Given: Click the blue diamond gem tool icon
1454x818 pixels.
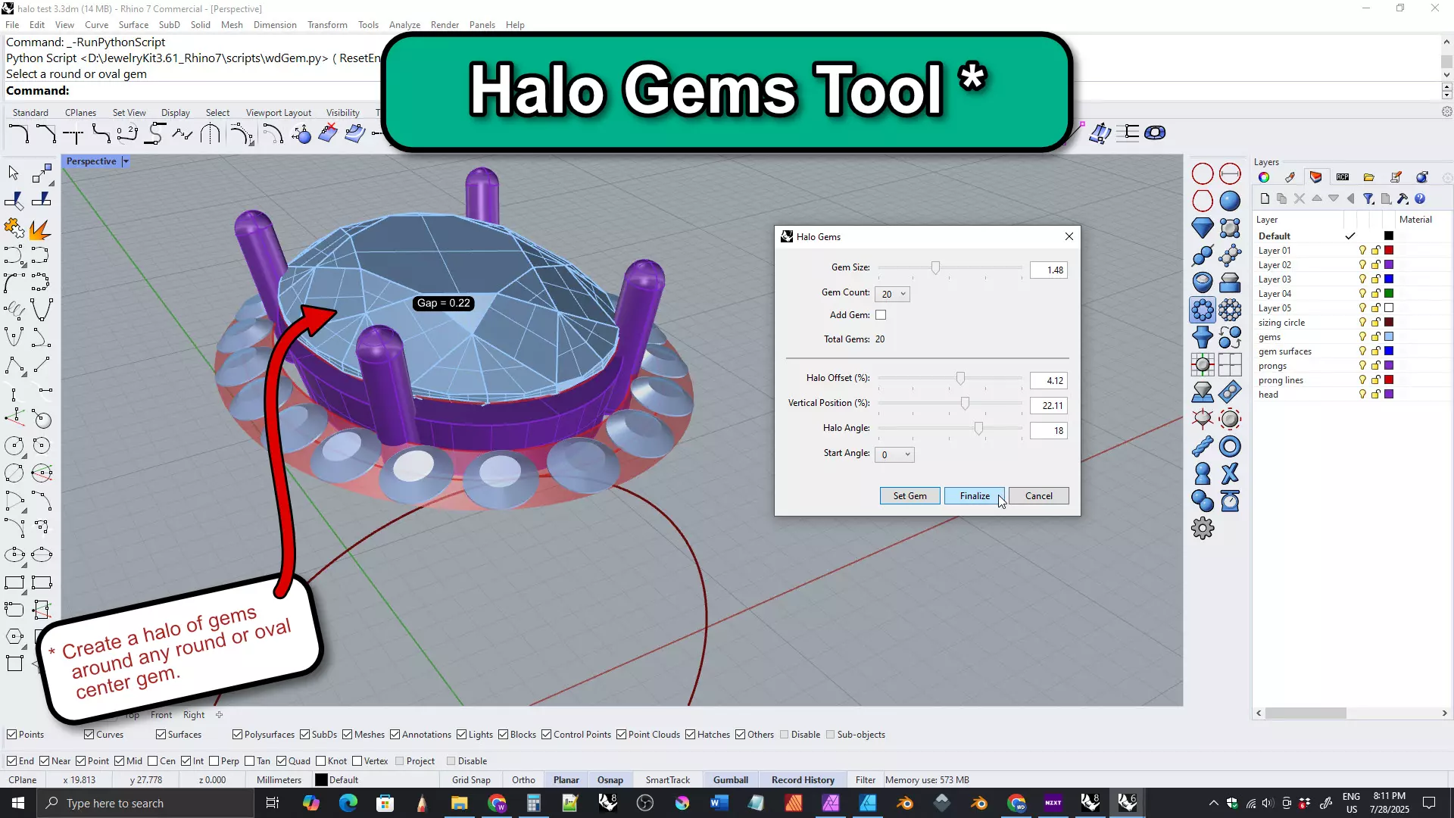Looking at the screenshot, I should tap(1203, 227).
